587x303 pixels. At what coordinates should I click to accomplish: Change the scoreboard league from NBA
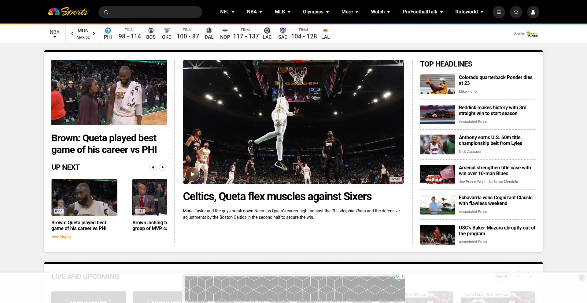[55, 34]
